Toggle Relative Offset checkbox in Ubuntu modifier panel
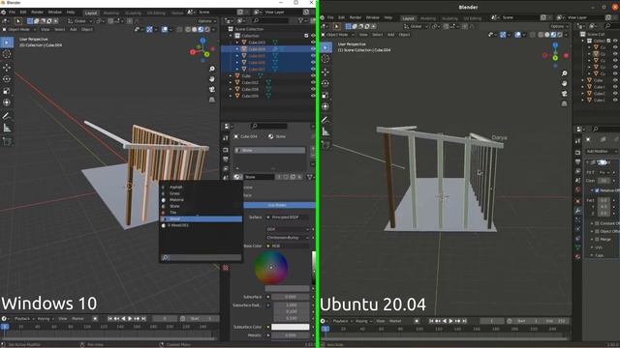This screenshot has height=348, width=620. tap(597, 190)
